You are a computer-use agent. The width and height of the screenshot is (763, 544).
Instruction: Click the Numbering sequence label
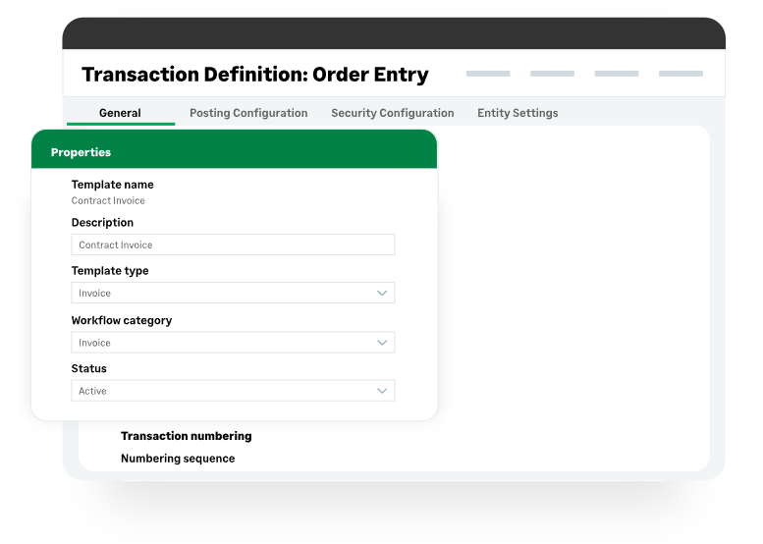178,459
